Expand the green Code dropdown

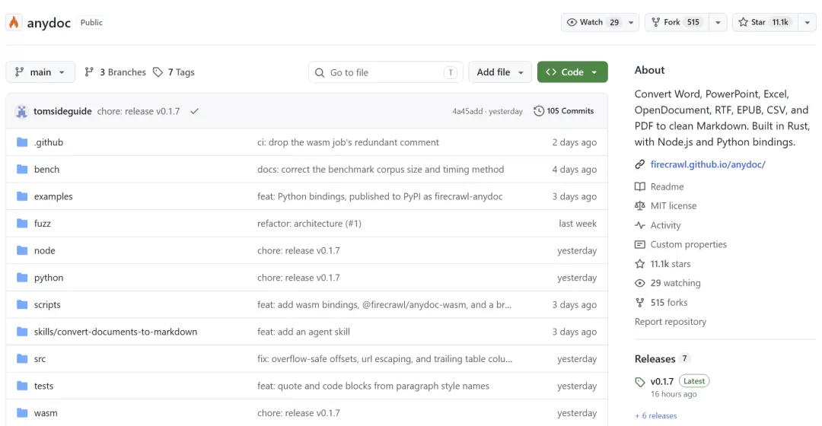pos(572,72)
